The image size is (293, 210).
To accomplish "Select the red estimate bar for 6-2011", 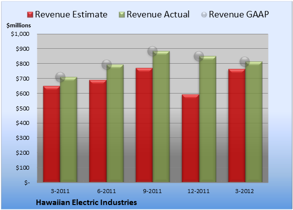I will pos(98,131).
